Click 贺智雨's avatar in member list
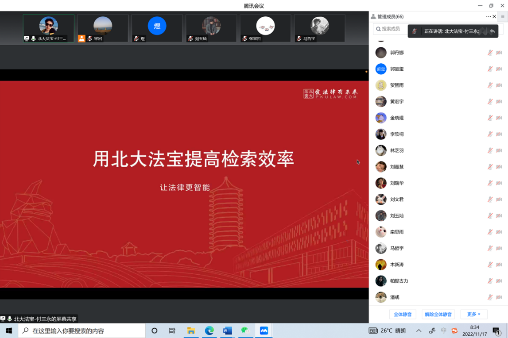This screenshot has width=508, height=338. [381, 85]
